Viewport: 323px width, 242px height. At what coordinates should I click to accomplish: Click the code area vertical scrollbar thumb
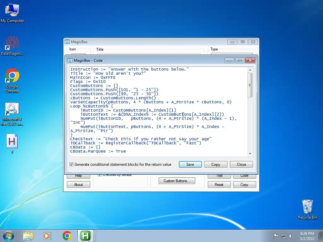click(250, 85)
